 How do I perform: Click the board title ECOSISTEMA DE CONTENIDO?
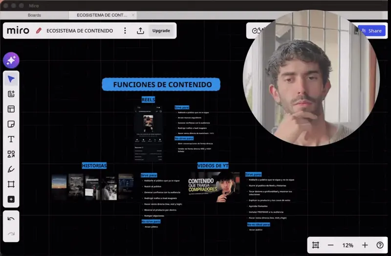tap(80, 31)
